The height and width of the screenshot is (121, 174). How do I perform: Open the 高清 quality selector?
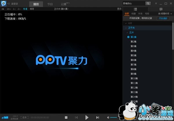point(25,117)
